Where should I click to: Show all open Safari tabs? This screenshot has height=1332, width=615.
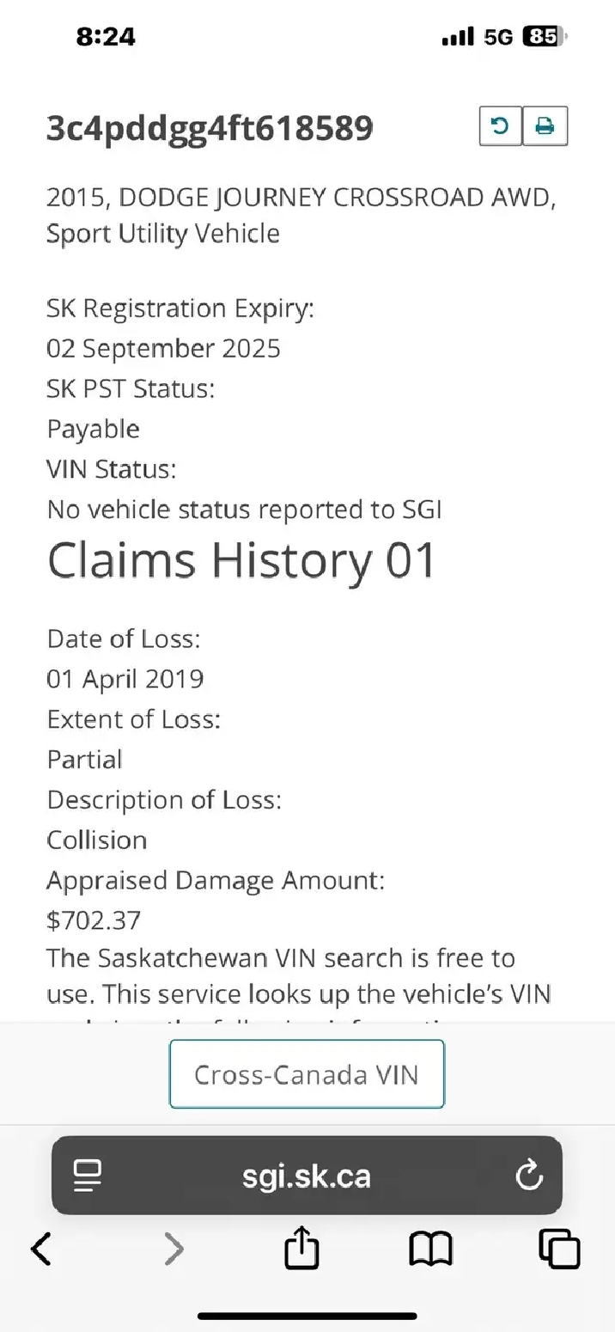559,1249
